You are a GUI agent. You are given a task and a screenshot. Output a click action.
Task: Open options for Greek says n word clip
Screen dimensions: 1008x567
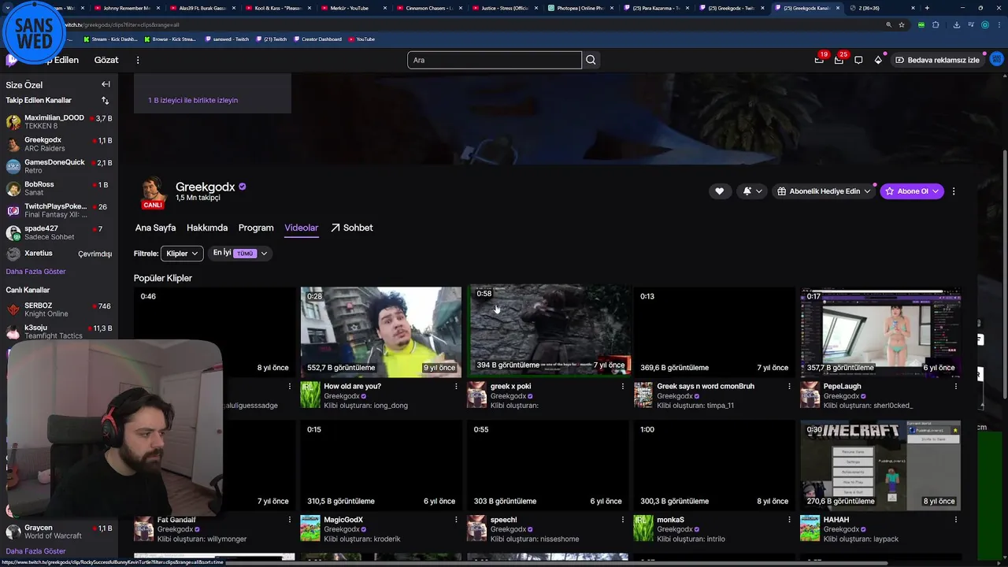tap(789, 386)
